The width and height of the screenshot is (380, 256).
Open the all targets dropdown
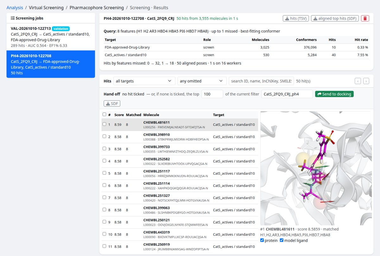click(144, 81)
